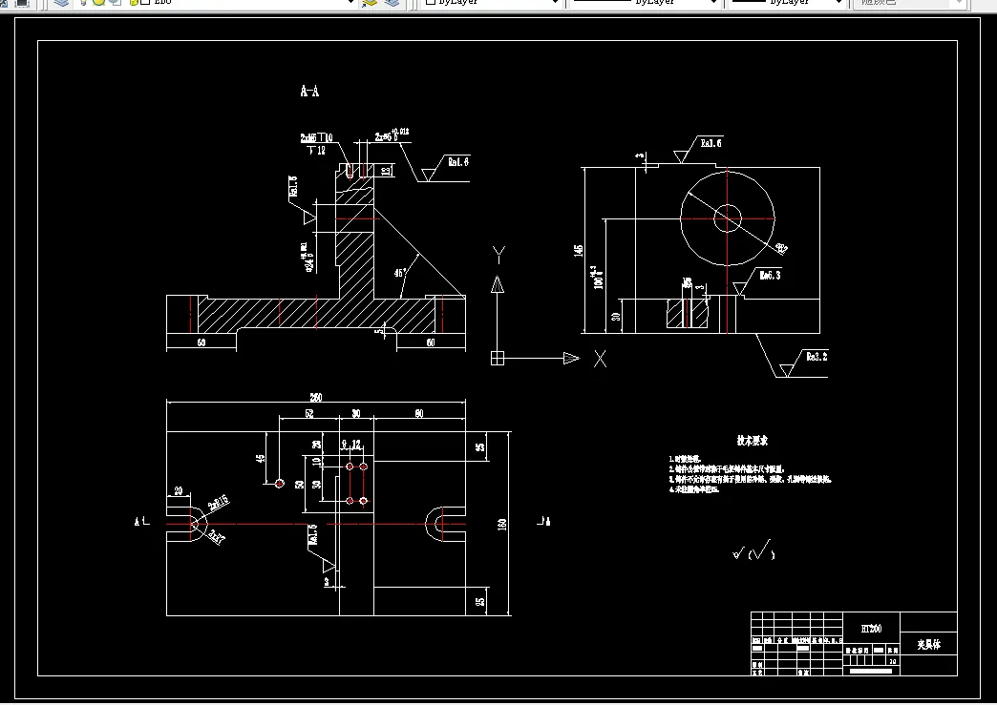Select the 260 overall length dimension

click(316, 398)
